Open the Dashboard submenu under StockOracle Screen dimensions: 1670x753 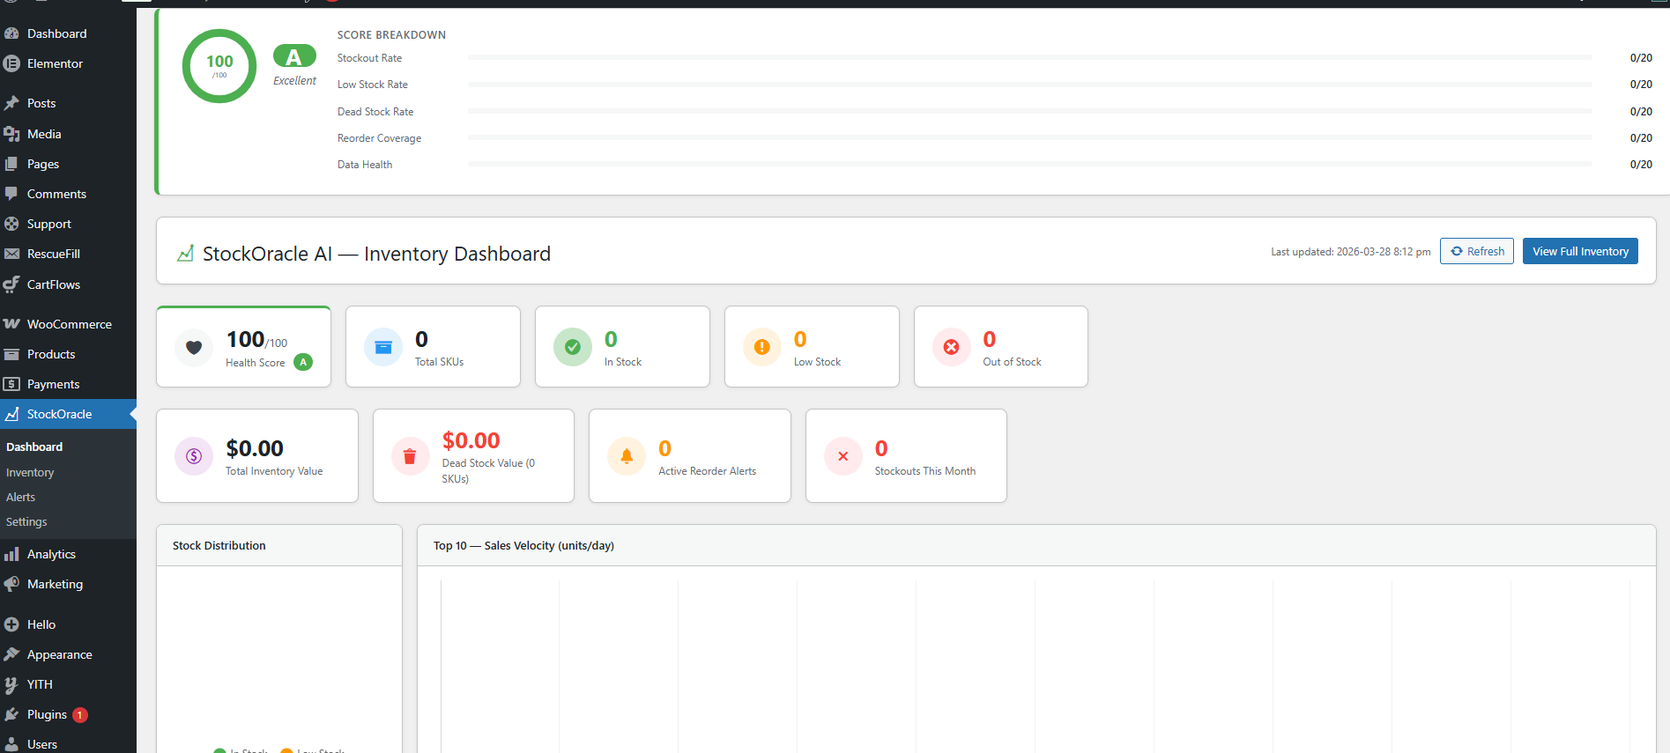coord(34,447)
